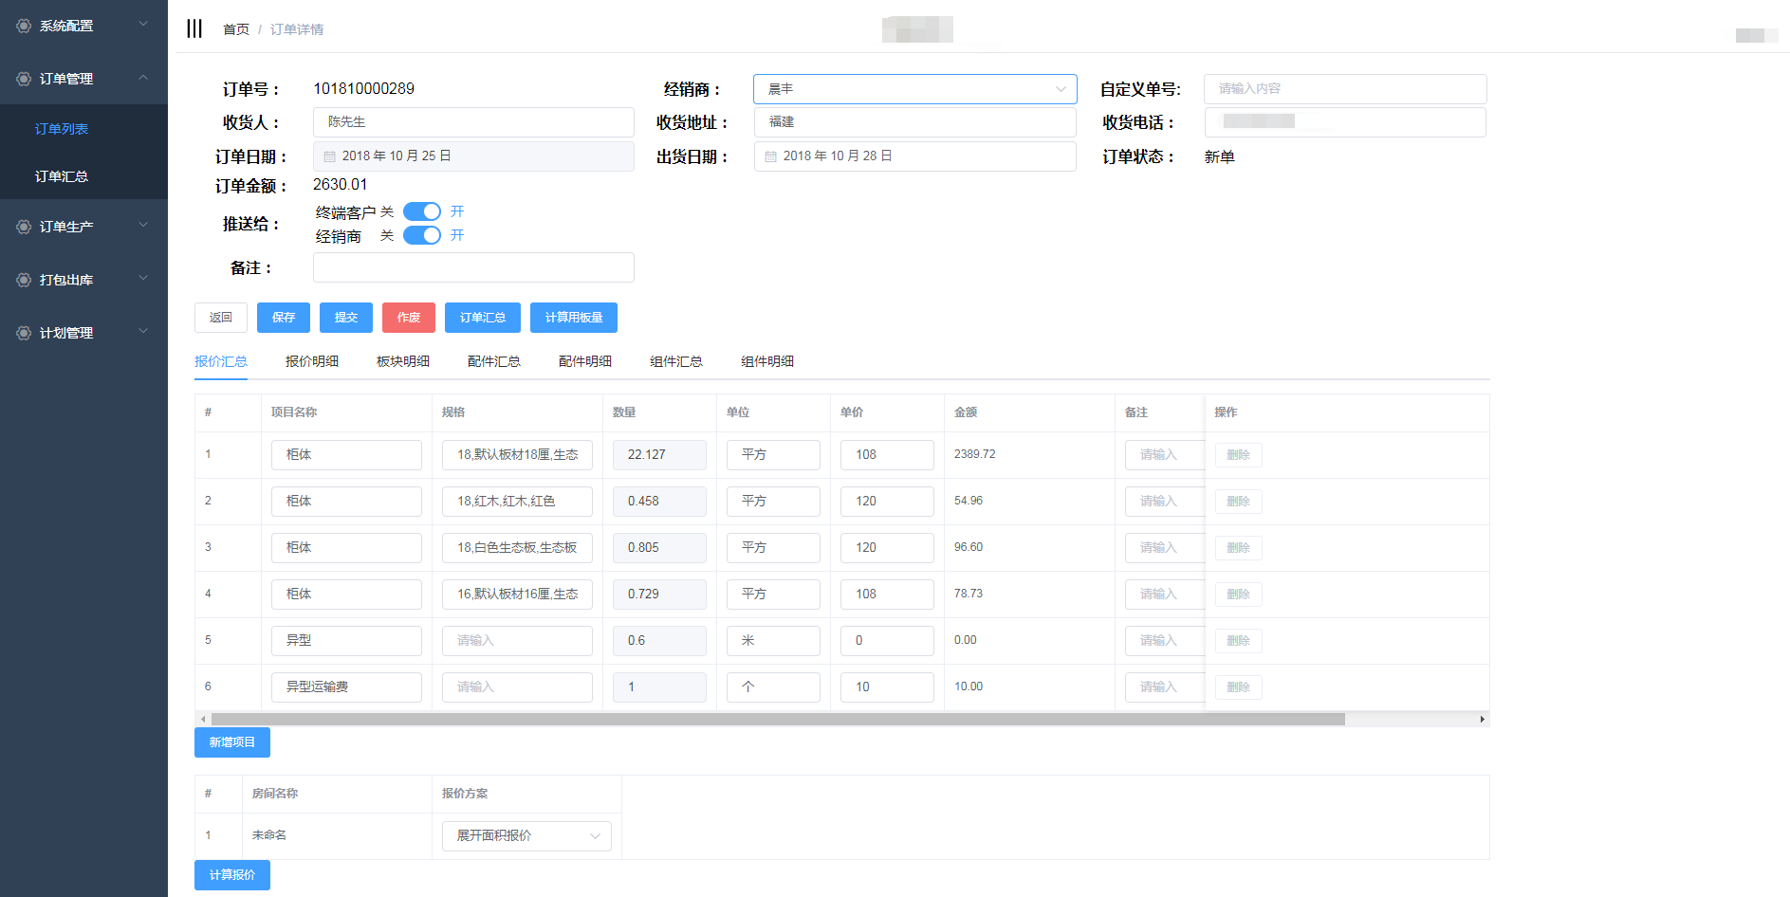Open the 经销商 dropdown showing 晨丰
The image size is (1790, 897).
[x=914, y=89]
